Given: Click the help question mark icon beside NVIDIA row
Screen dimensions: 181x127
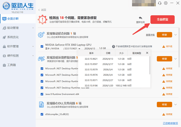Looking at the screenshot, I should coord(113,46).
